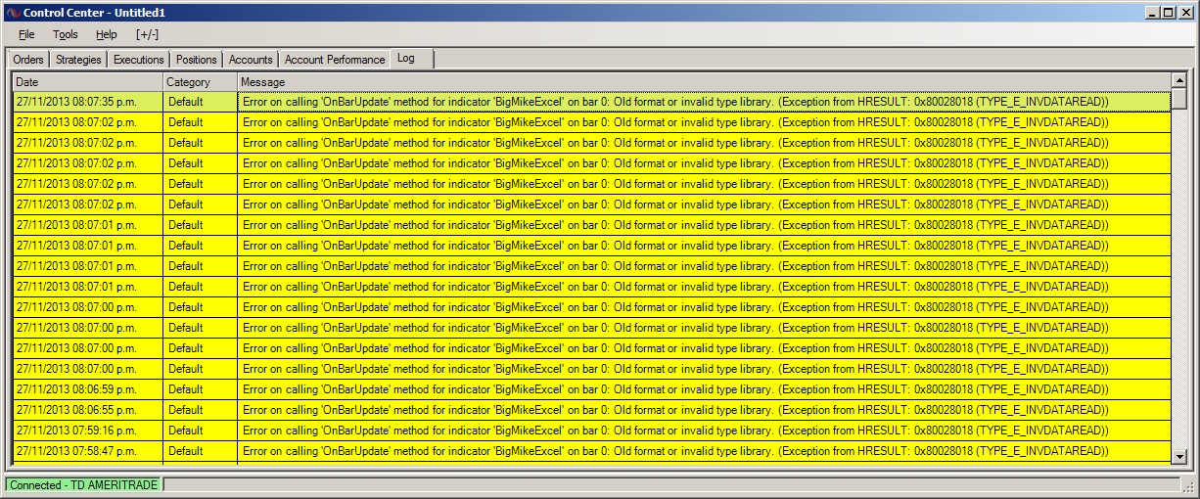
Task: Switch to the Strategies tab
Action: click(x=78, y=60)
